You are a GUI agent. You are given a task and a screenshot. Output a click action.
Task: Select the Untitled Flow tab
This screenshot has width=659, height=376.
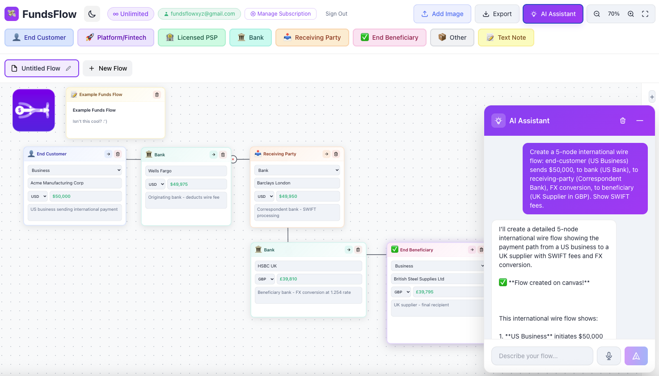click(41, 68)
